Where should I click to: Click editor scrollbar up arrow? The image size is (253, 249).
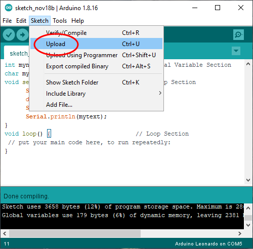point(248,64)
